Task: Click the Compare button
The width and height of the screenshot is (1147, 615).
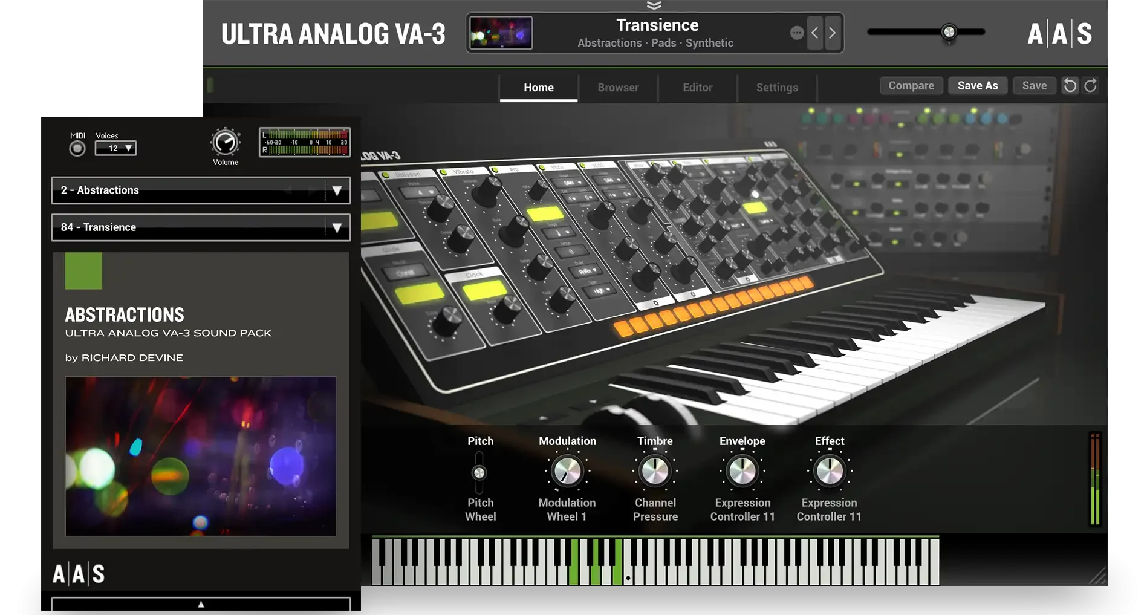Action: pyautogui.click(x=911, y=85)
